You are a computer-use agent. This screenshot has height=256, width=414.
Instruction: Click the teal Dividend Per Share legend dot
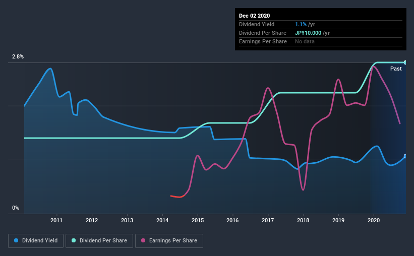74,241
